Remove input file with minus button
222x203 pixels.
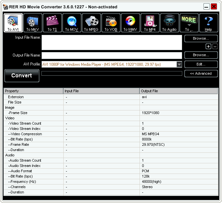[x=215, y=47]
